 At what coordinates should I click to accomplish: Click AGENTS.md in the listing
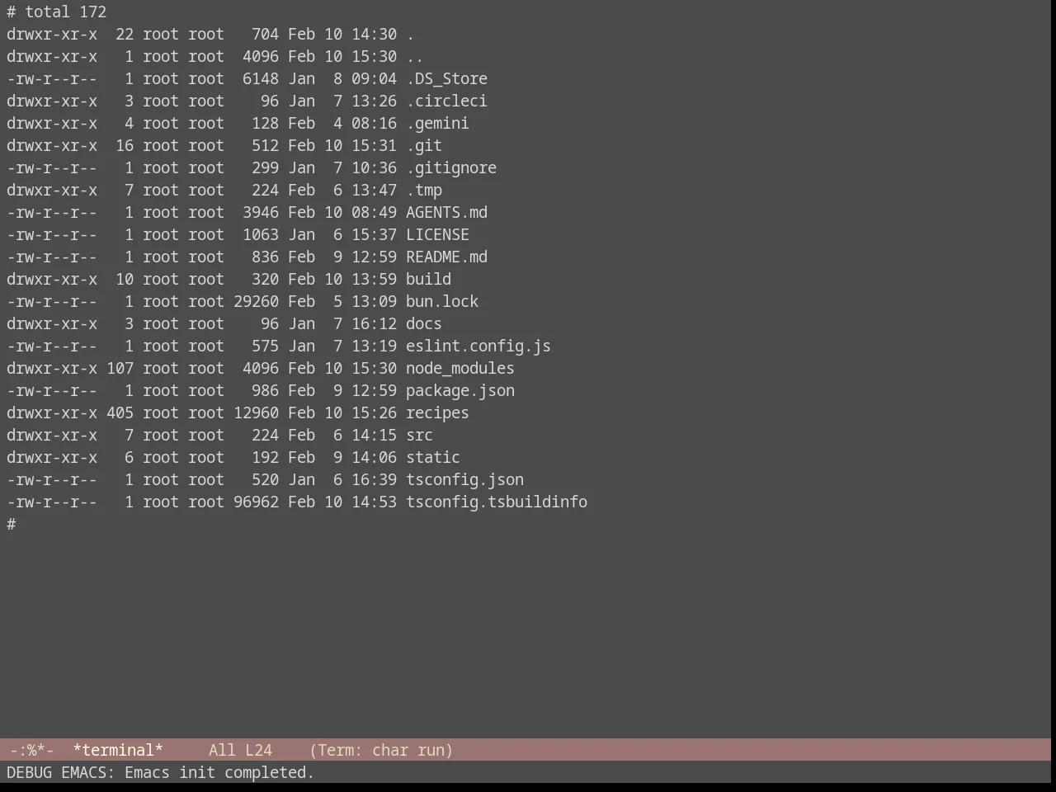[x=446, y=212]
